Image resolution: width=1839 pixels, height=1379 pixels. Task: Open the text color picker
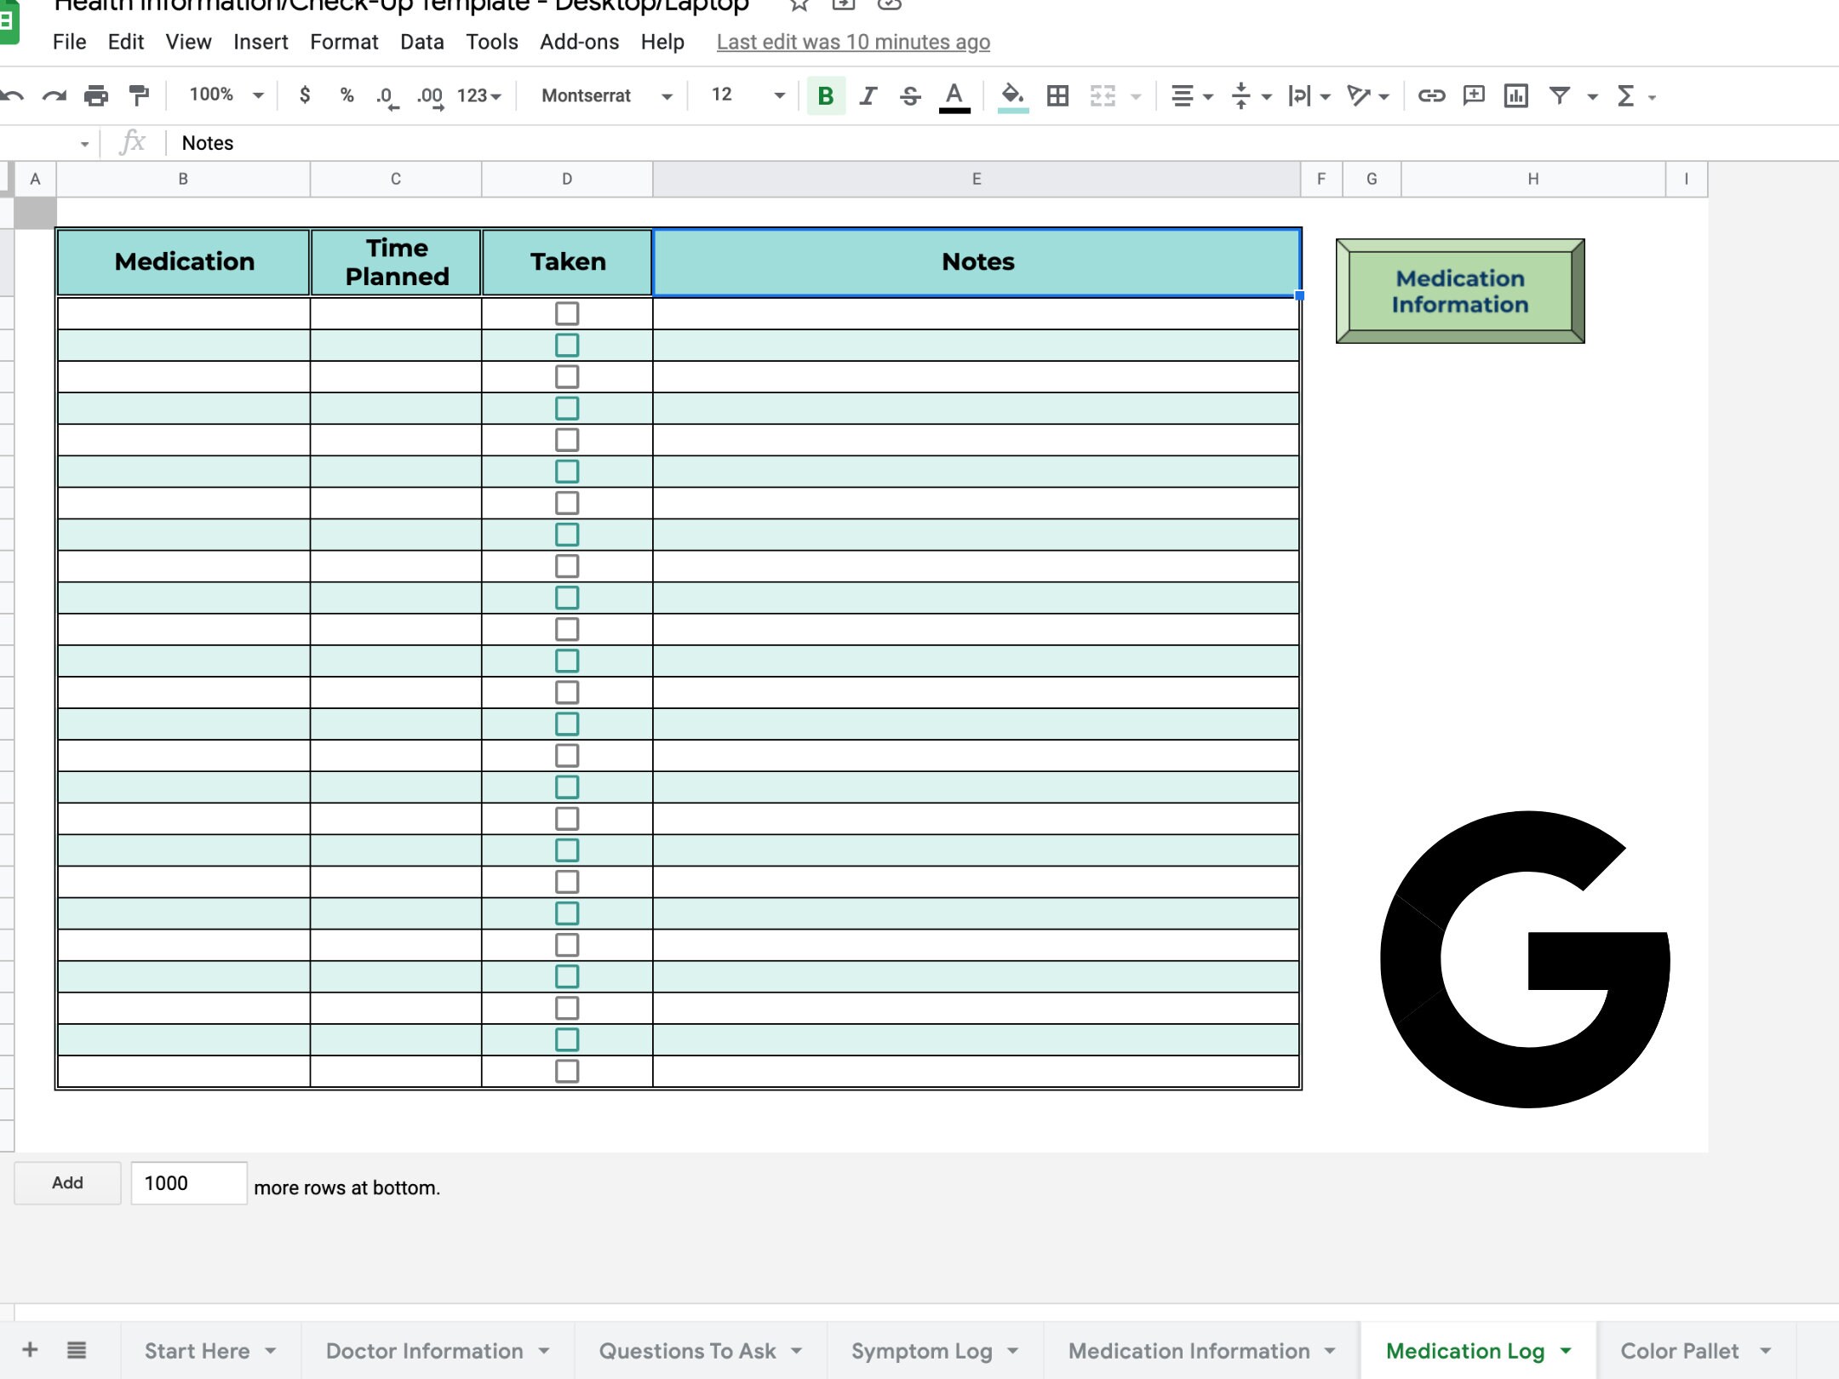click(x=953, y=95)
